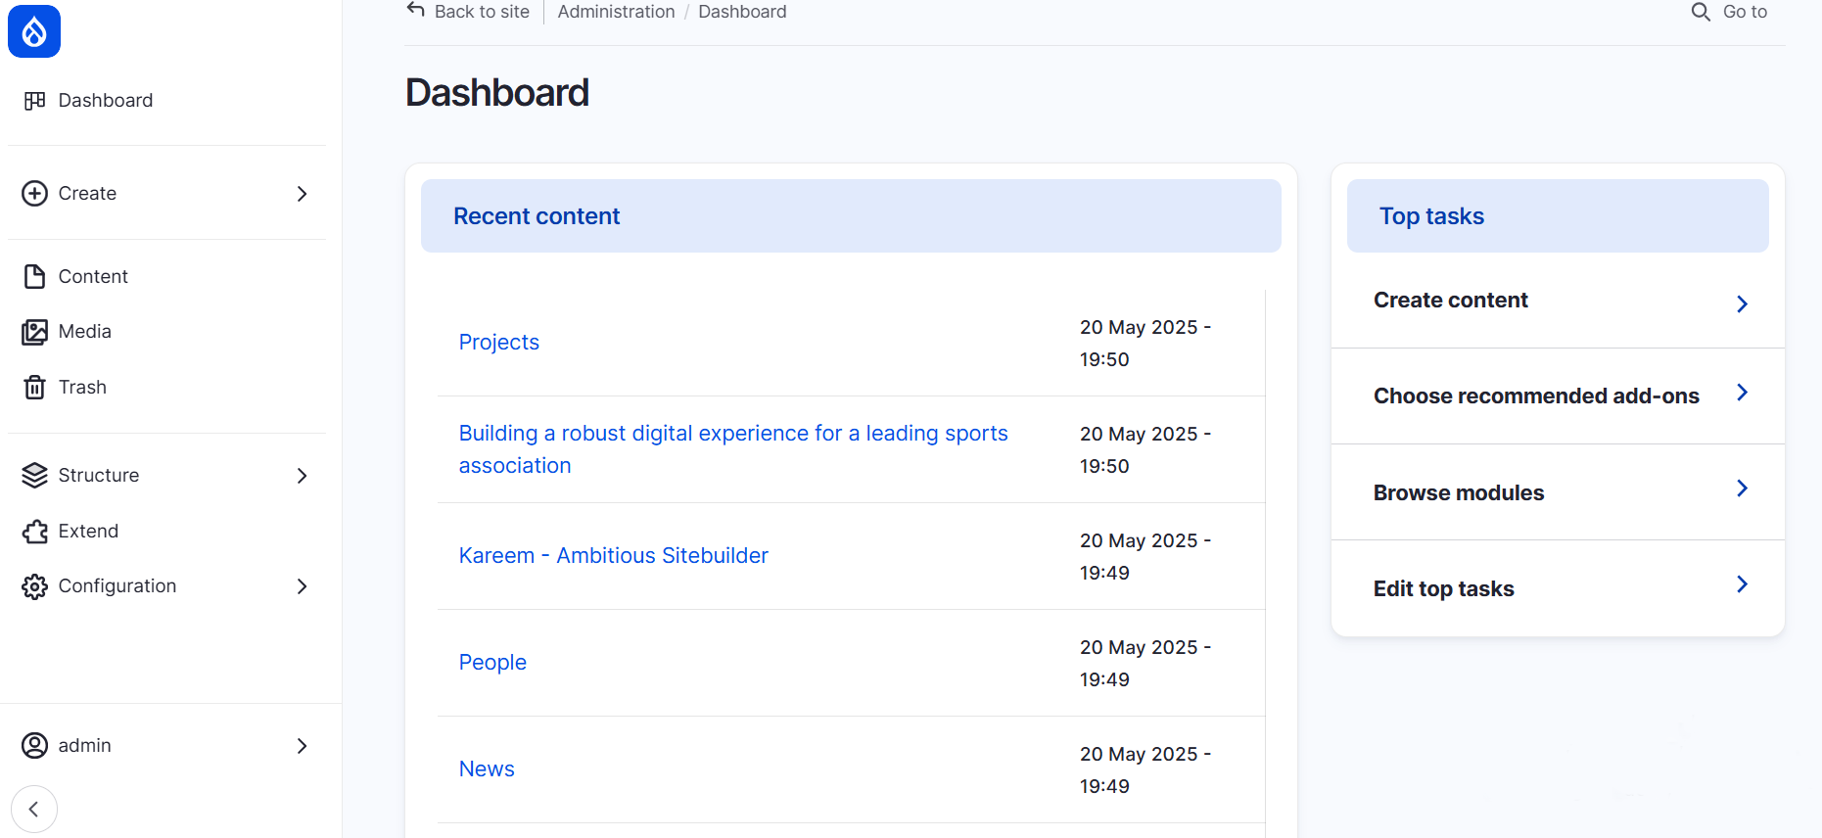Open the Projects content link
This screenshot has height=838, width=1822.
click(x=499, y=343)
